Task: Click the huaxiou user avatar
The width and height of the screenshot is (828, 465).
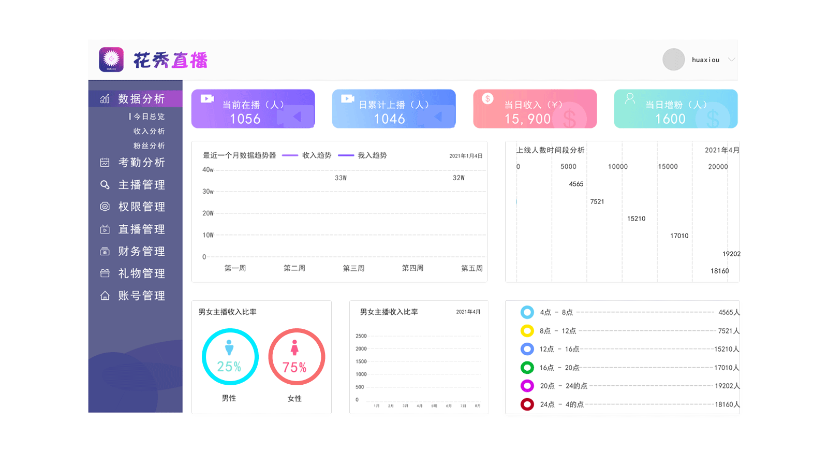Action: pos(673,60)
